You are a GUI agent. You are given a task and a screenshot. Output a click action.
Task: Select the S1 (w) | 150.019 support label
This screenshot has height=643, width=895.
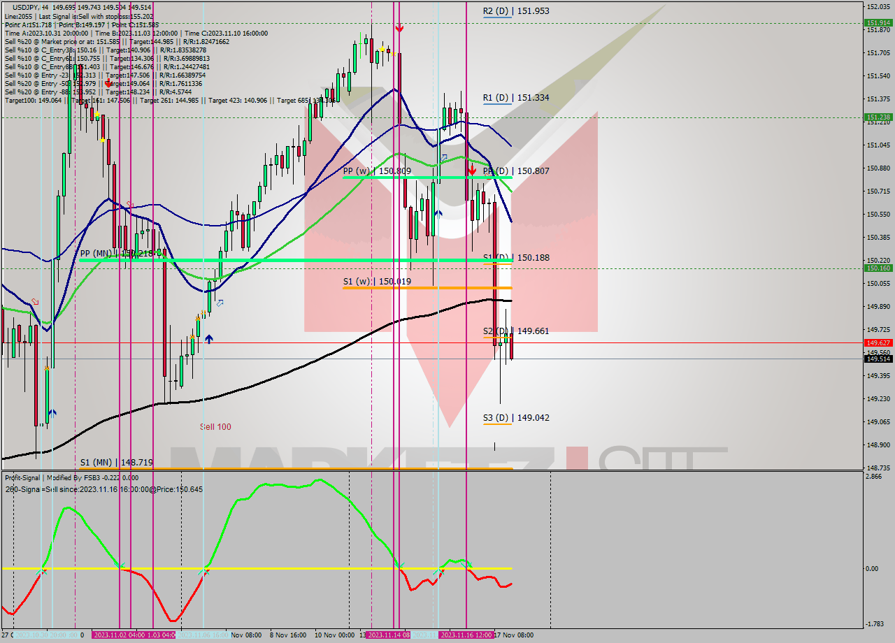pyautogui.click(x=377, y=282)
